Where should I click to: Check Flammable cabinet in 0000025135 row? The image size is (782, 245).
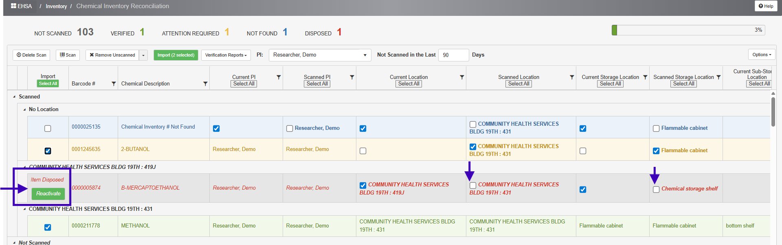pos(656,129)
